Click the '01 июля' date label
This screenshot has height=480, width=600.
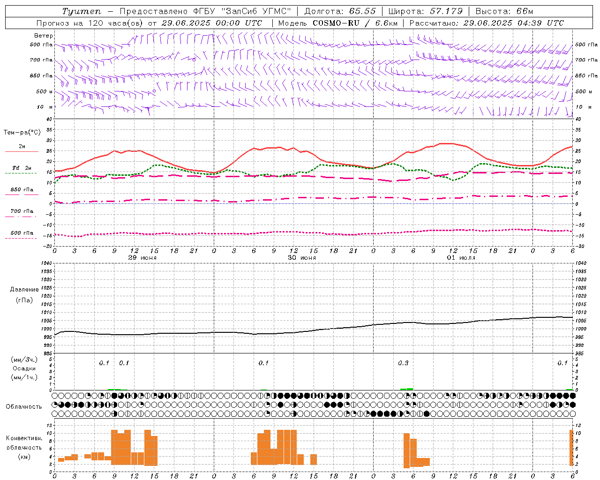pyautogui.click(x=461, y=258)
